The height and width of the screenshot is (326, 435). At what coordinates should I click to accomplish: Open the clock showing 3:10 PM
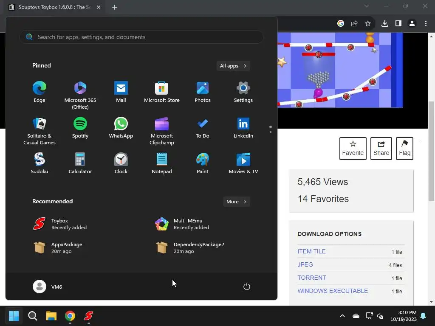click(x=404, y=316)
